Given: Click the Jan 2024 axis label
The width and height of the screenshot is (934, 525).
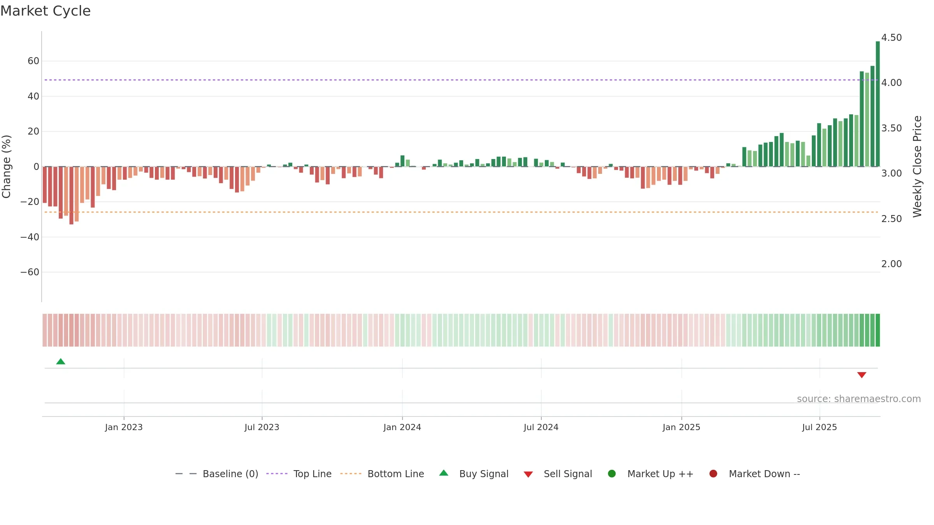Looking at the screenshot, I should (402, 427).
